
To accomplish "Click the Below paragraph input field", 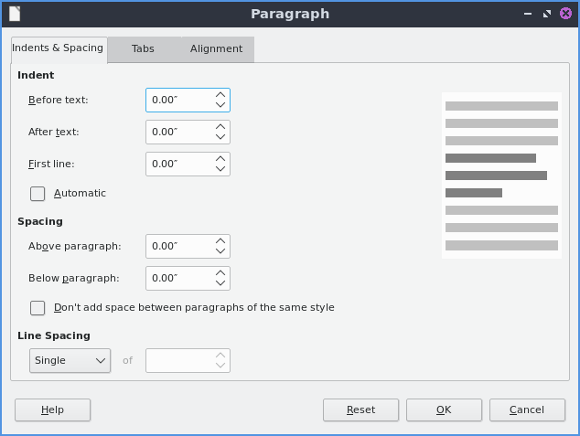I will coord(178,279).
